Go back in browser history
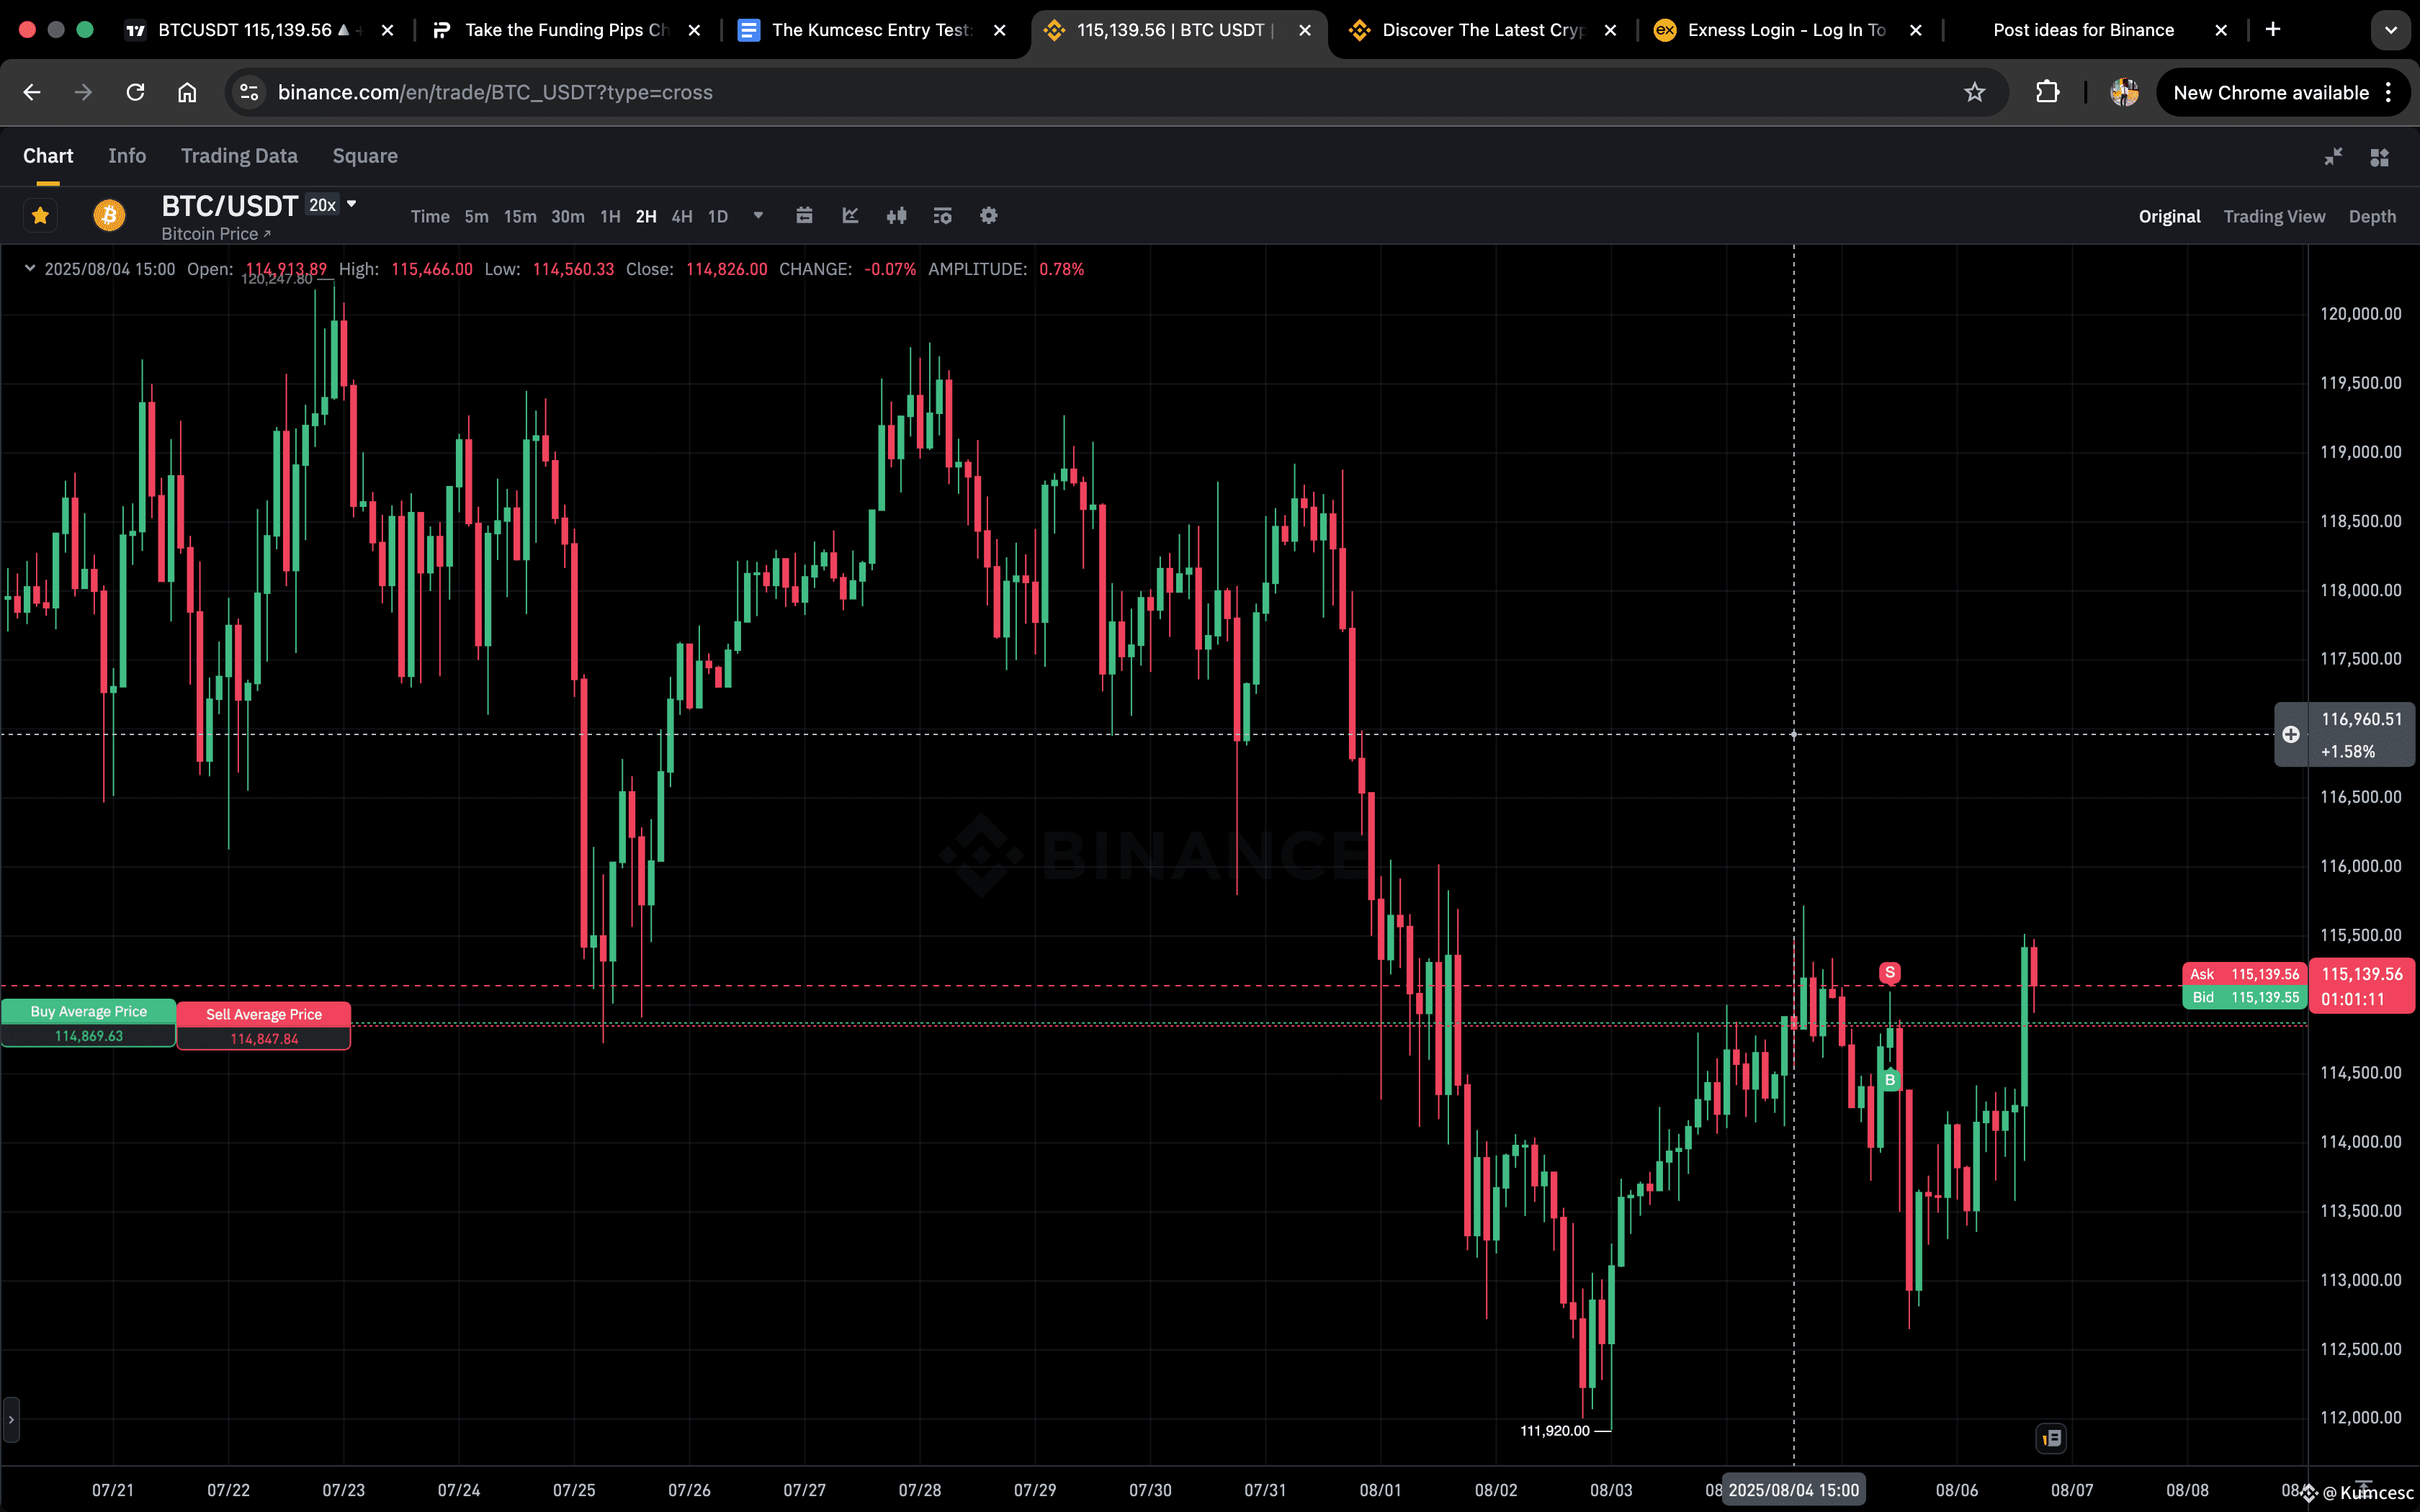The height and width of the screenshot is (1512, 2420). pyautogui.click(x=32, y=92)
